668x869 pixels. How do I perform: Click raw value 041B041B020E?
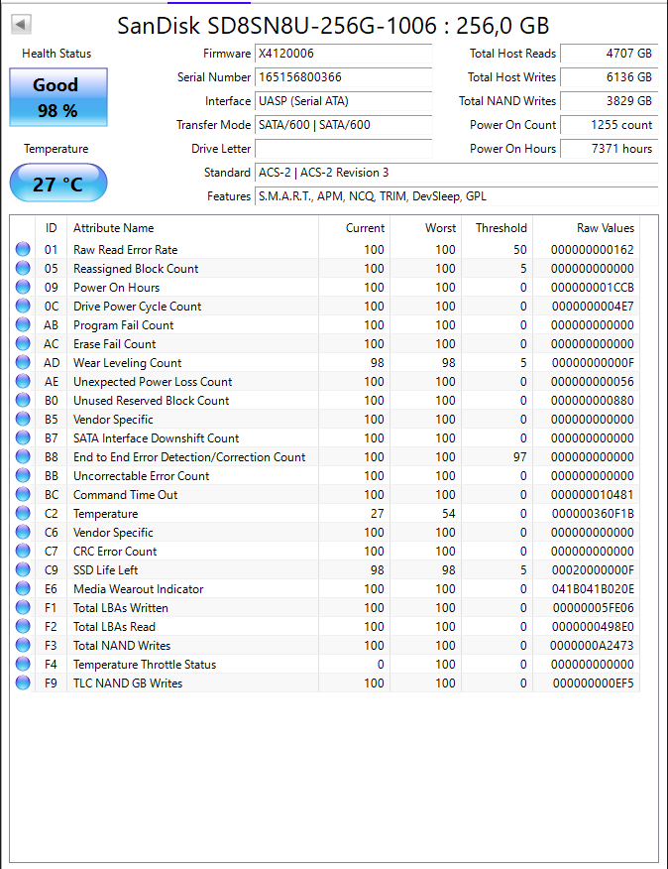coord(593,589)
